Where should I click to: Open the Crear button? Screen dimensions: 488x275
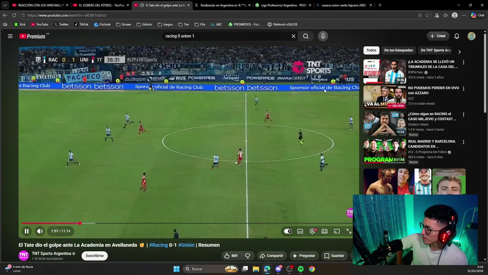pos(438,36)
